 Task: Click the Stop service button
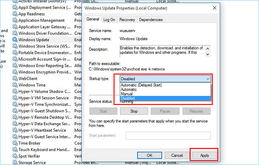(x=134, y=111)
